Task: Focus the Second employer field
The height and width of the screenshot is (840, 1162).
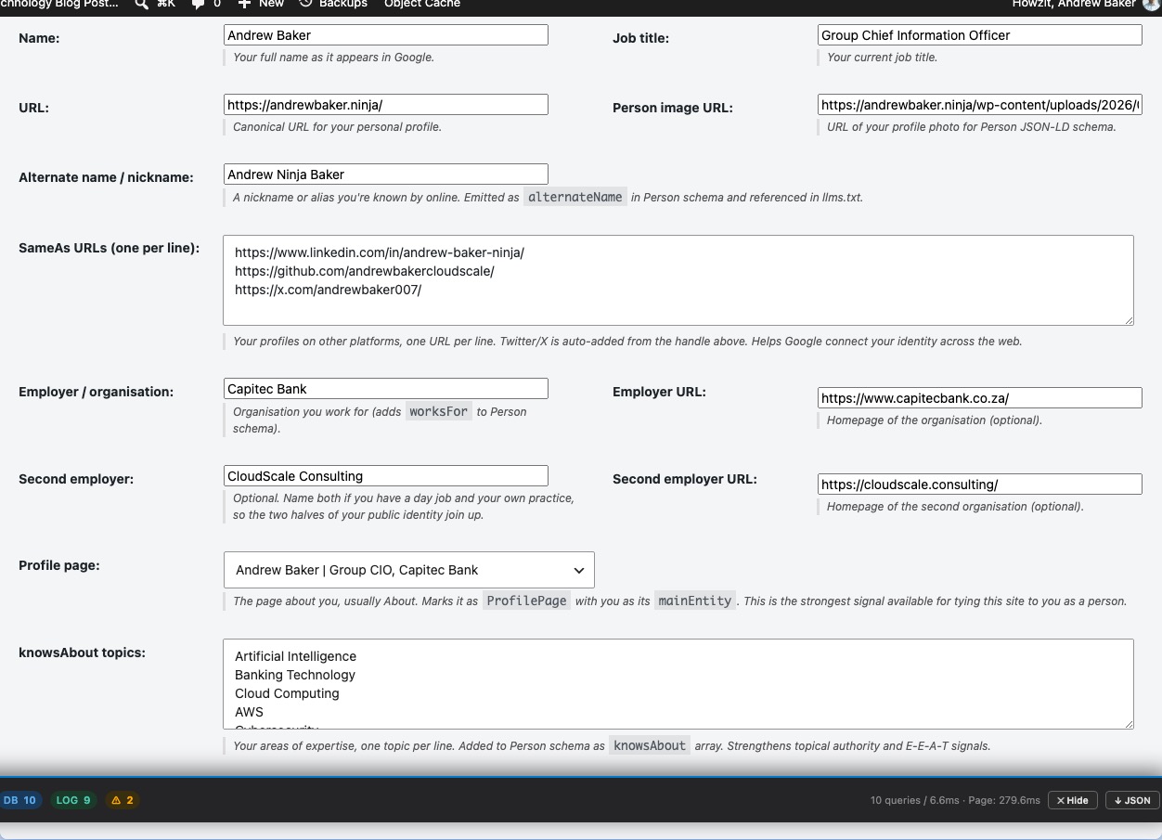Action: click(386, 476)
